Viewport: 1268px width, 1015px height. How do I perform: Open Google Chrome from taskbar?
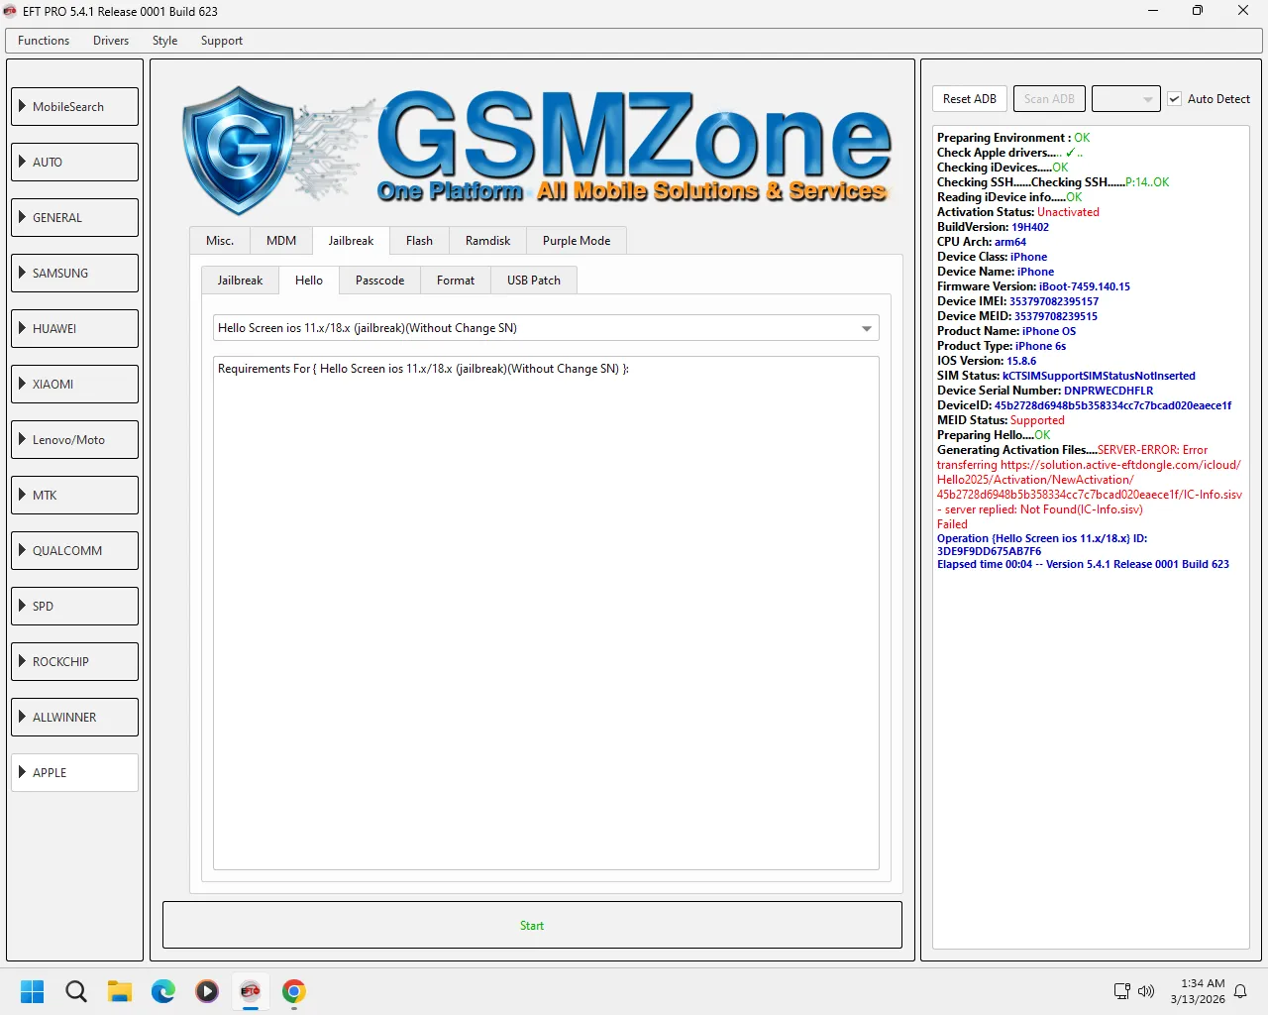coord(294,991)
